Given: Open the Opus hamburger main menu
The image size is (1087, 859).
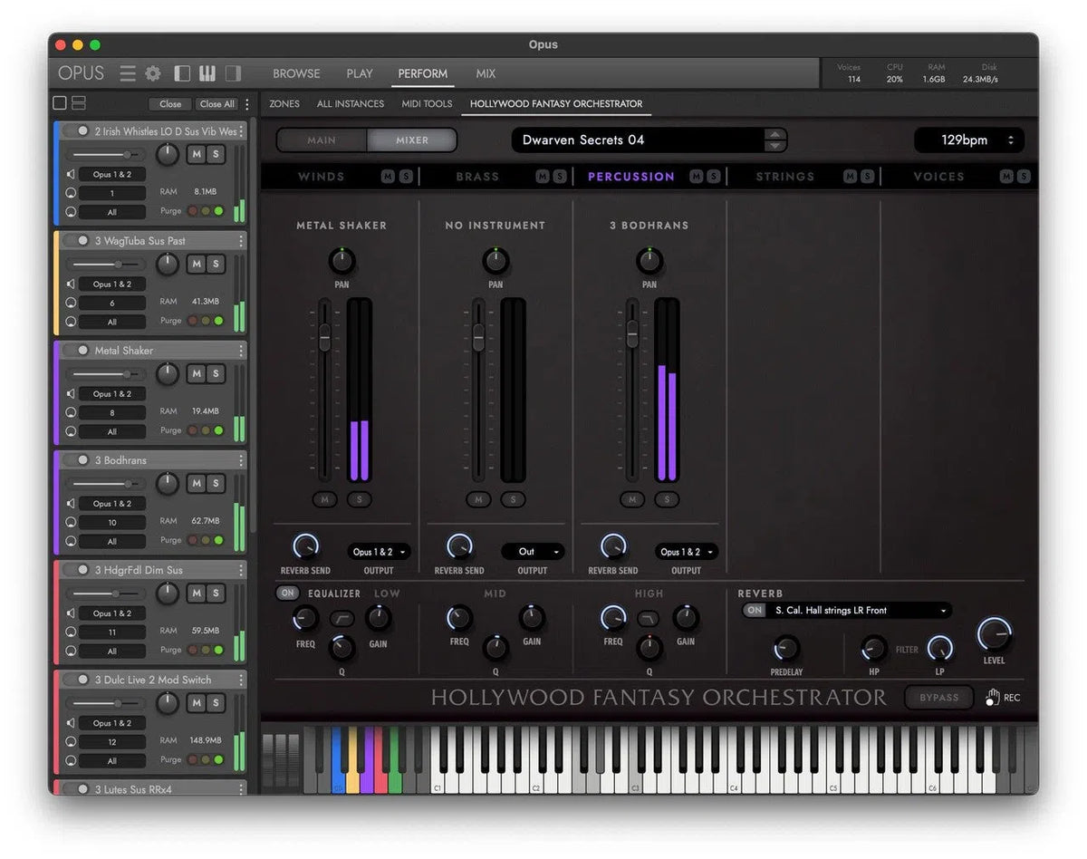Looking at the screenshot, I should [128, 73].
